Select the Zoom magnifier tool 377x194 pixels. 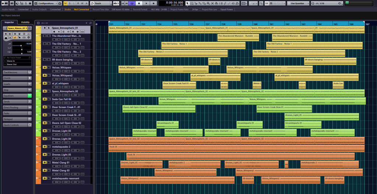208,3
